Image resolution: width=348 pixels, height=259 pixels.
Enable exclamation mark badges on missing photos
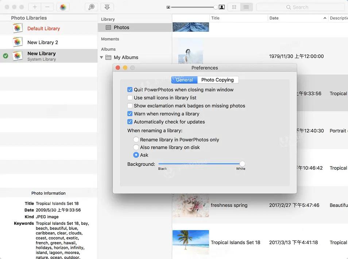coord(130,106)
